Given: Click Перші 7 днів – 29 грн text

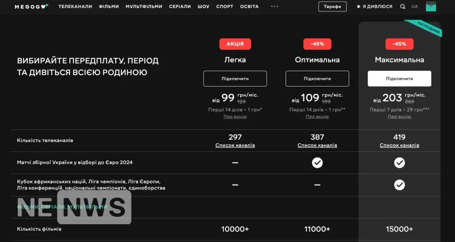Looking at the screenshot, I should tap(399, 110).
